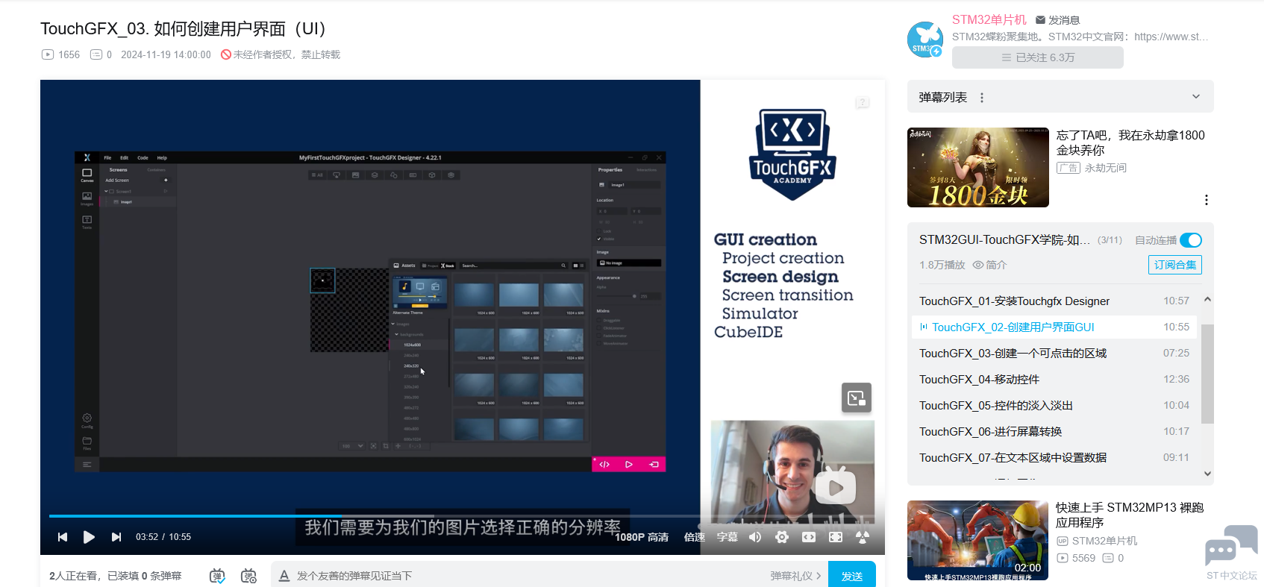Click the 2024-11-19 14:00:00 publish date

point(166,54)
